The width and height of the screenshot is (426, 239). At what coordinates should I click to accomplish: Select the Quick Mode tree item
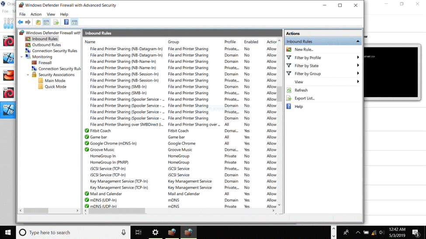(55, 86)
